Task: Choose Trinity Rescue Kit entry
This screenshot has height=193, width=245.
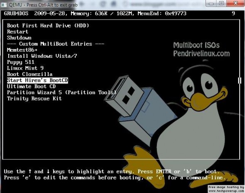Action: pos(34,98)
